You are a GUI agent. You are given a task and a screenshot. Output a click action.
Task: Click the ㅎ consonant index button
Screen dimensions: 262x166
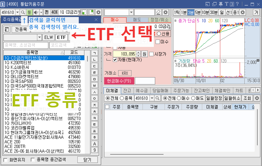tap(94, 137)
